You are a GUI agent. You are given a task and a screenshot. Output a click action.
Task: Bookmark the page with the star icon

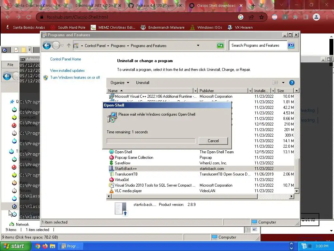pos(262,17)
